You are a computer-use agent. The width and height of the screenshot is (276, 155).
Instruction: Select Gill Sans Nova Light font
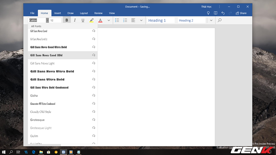click(x=63, y=63)
